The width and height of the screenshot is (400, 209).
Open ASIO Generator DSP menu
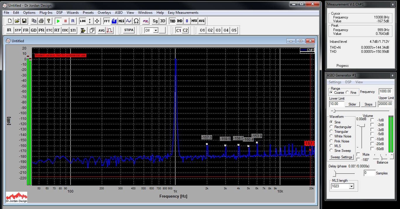(348, 82)
